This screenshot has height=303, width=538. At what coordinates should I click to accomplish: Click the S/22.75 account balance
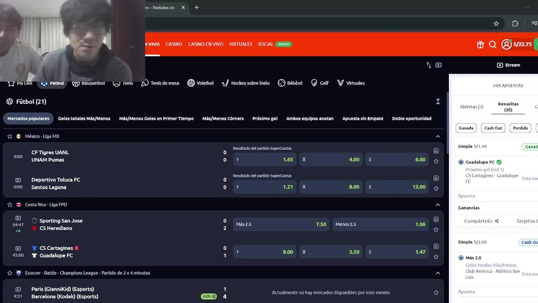[x=522, y=44]
